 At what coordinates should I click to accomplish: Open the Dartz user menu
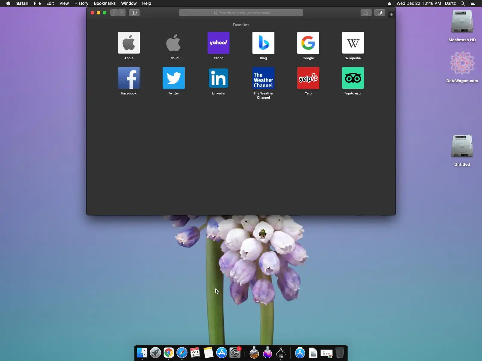coord(450,3)
